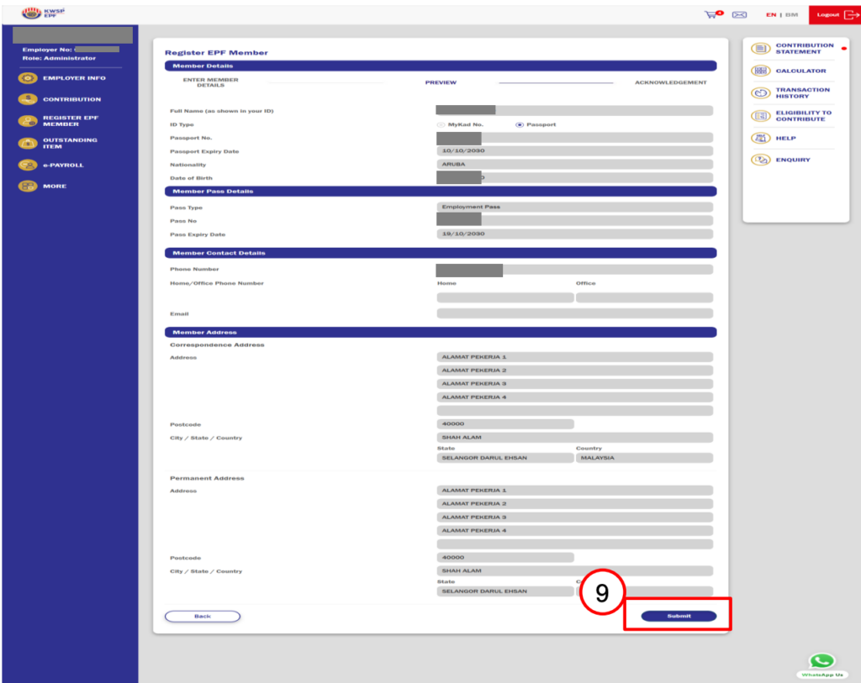Click the Employer Info sidebar icon
The image size is (861, 683).
(x=29, y=78)
